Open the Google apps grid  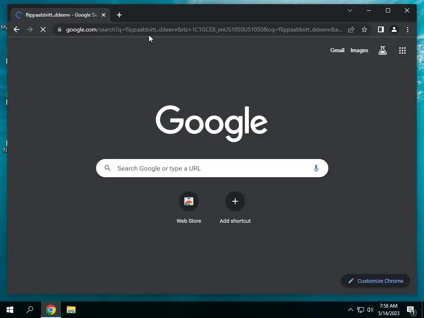402,50
